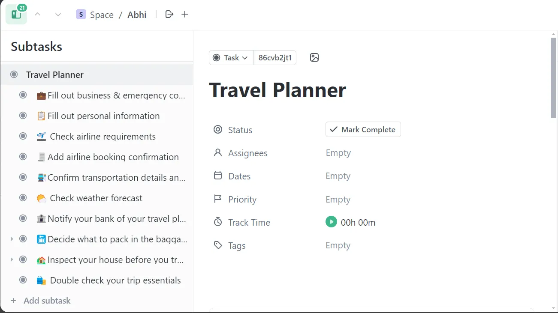Screen dimensions: 558x313
Task: Open Space breadcrumb link
Action: 102,15
